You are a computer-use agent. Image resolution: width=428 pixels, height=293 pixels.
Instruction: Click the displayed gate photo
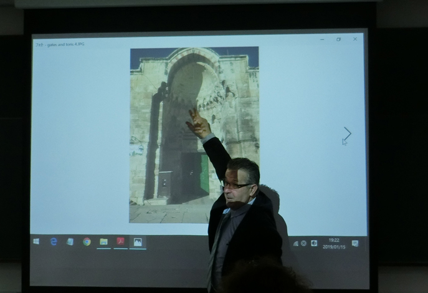[x=194, y=135]
